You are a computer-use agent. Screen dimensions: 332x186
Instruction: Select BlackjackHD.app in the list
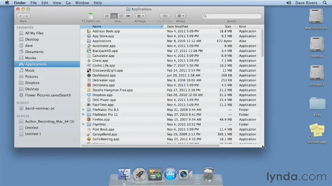(x=105, y=51)
